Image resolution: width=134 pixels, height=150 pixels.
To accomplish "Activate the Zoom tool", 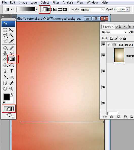I will coord(11,89).
